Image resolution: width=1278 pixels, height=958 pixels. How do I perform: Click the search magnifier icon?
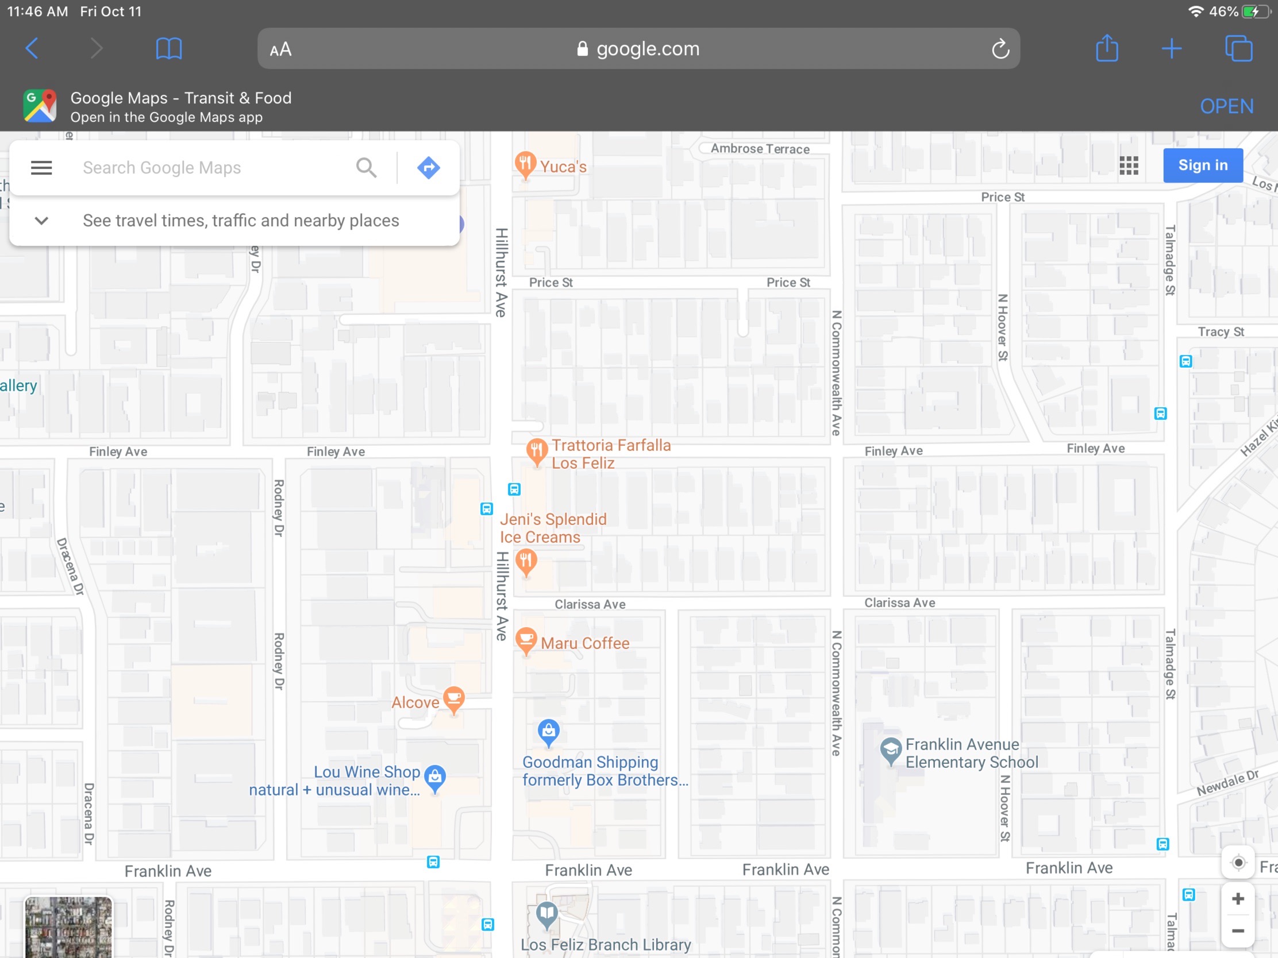click(x=366, y=168)
